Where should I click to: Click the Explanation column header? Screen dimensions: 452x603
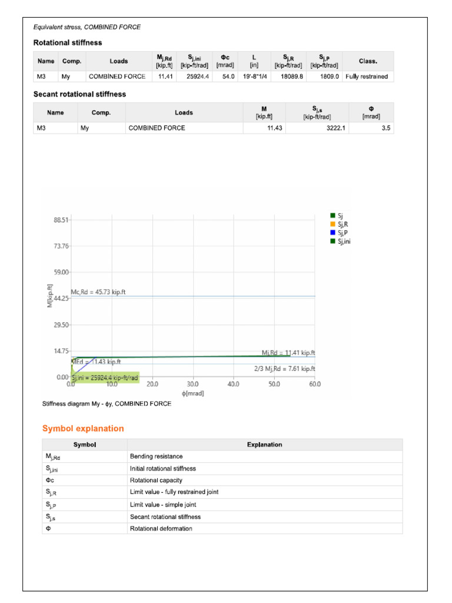[264, 445]
